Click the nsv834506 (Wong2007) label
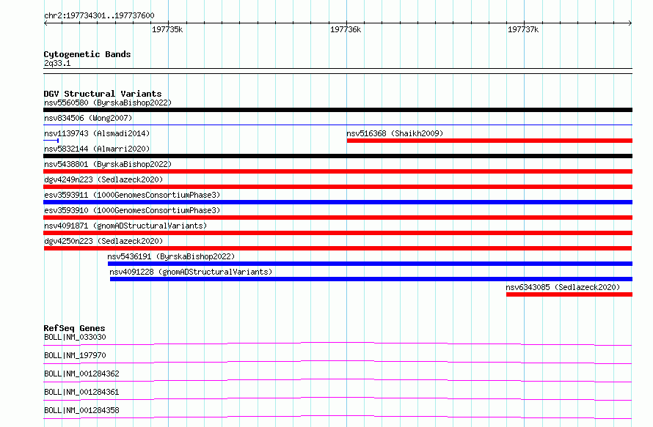 [x=88, y=118]
